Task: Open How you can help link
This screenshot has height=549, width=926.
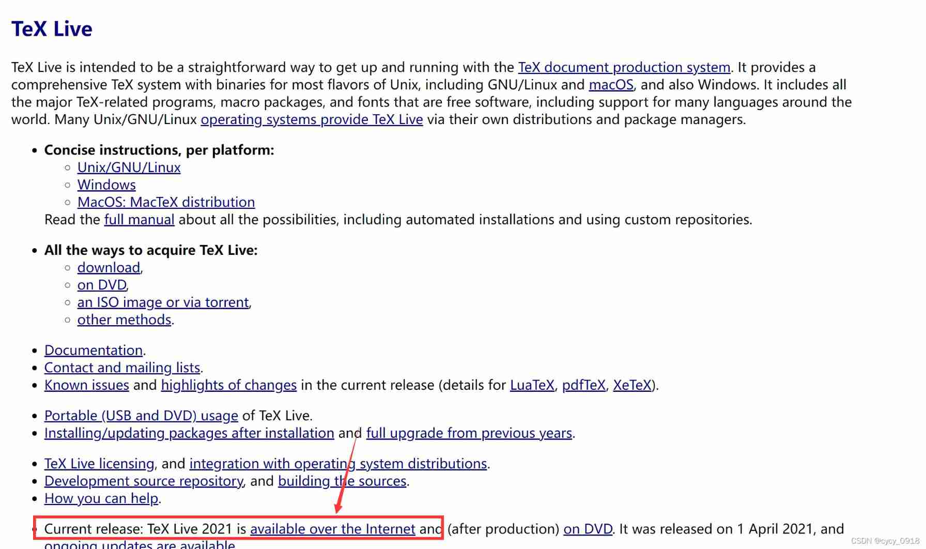Action: [x=101, y=498]
